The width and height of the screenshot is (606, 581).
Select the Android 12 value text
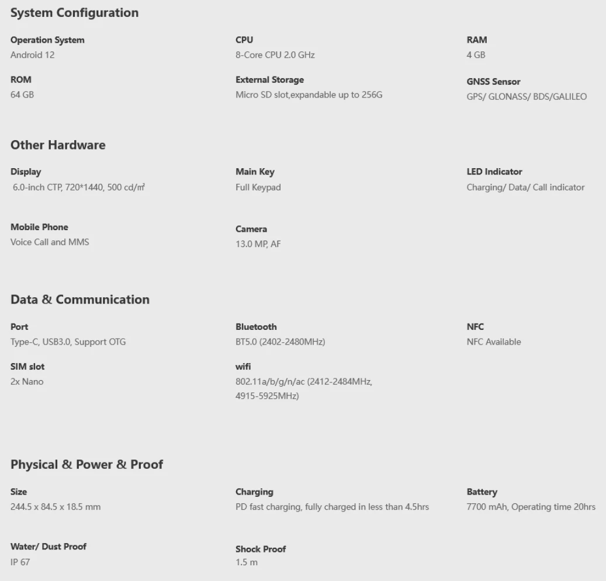coord(33,55)
